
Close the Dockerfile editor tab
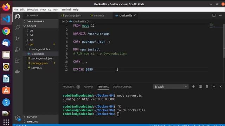[x=135, y=15]
